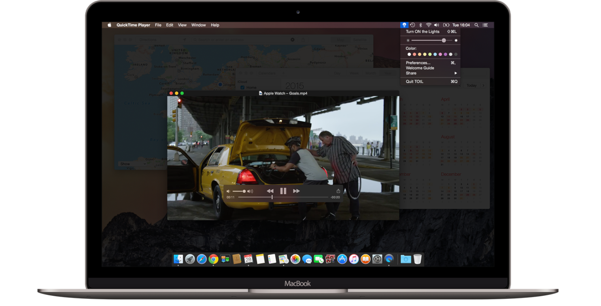Open the share icon in QuickTime controls
This screenshot has height=306, width=601.
pos(338,191)
